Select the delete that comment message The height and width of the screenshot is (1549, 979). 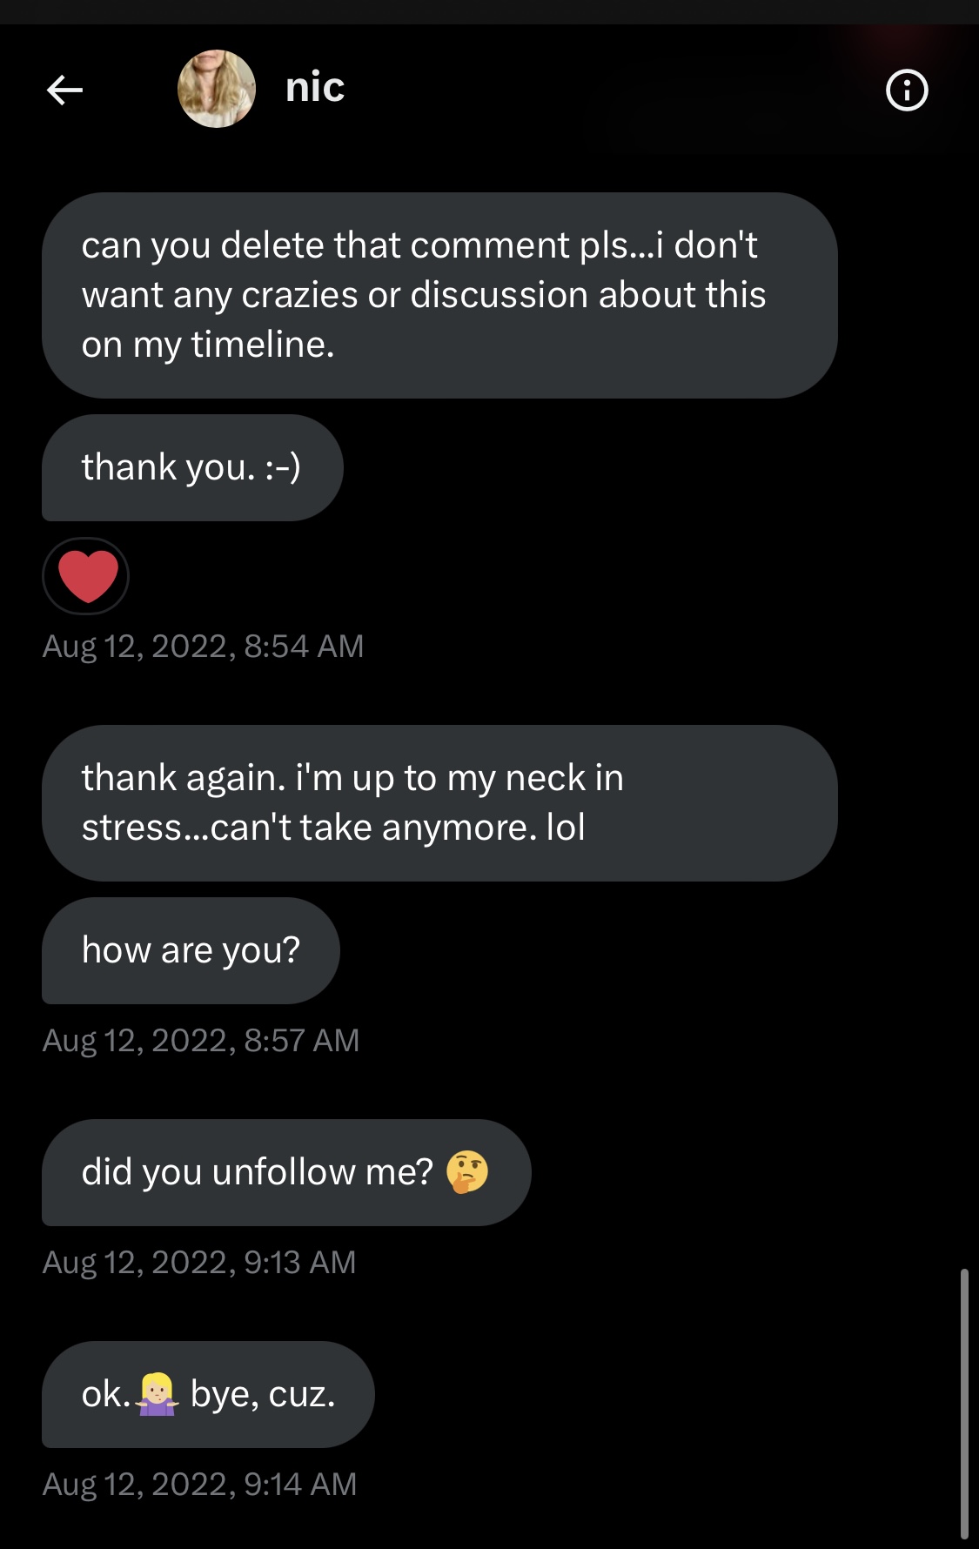439,295
